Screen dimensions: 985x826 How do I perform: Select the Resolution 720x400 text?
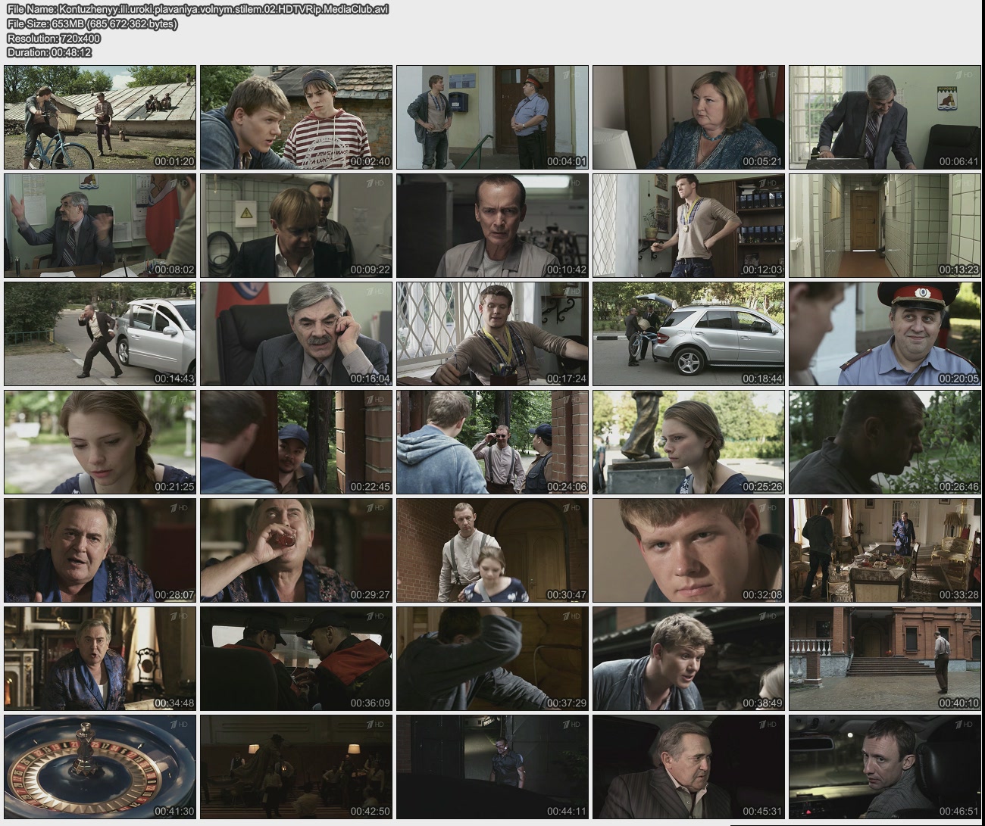(54, 38)
